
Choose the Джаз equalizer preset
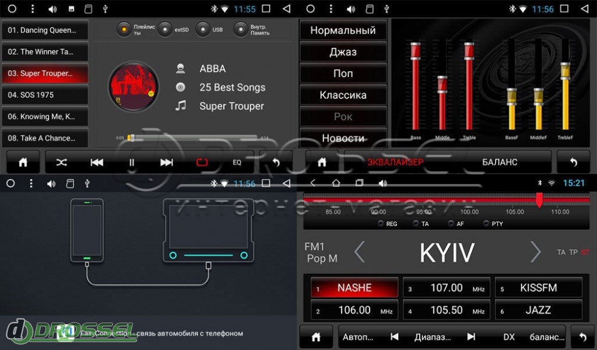(343, 52)
